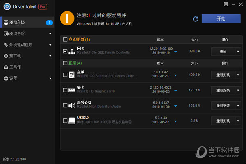Screen dimensions: 246x164
Task: Click 重新安装 for the 音频设备 driver
Action: pyautogui.click(x=223, y=106)
